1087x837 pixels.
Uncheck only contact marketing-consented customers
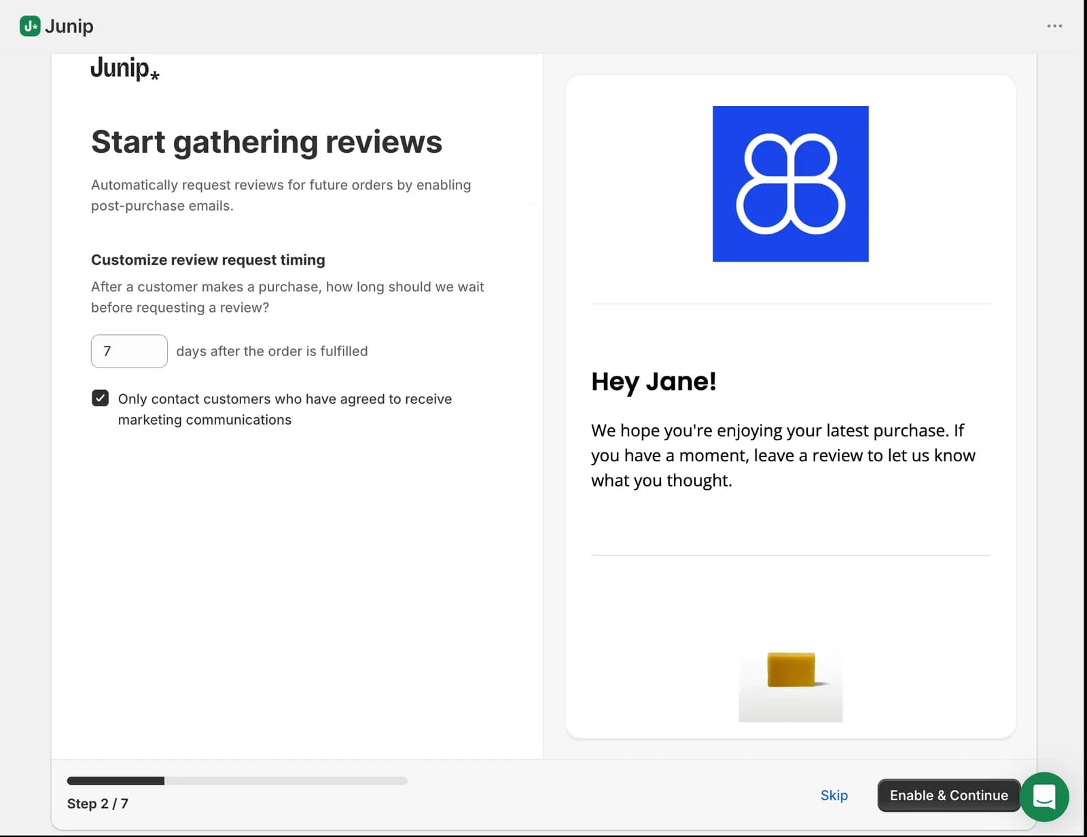100,398
